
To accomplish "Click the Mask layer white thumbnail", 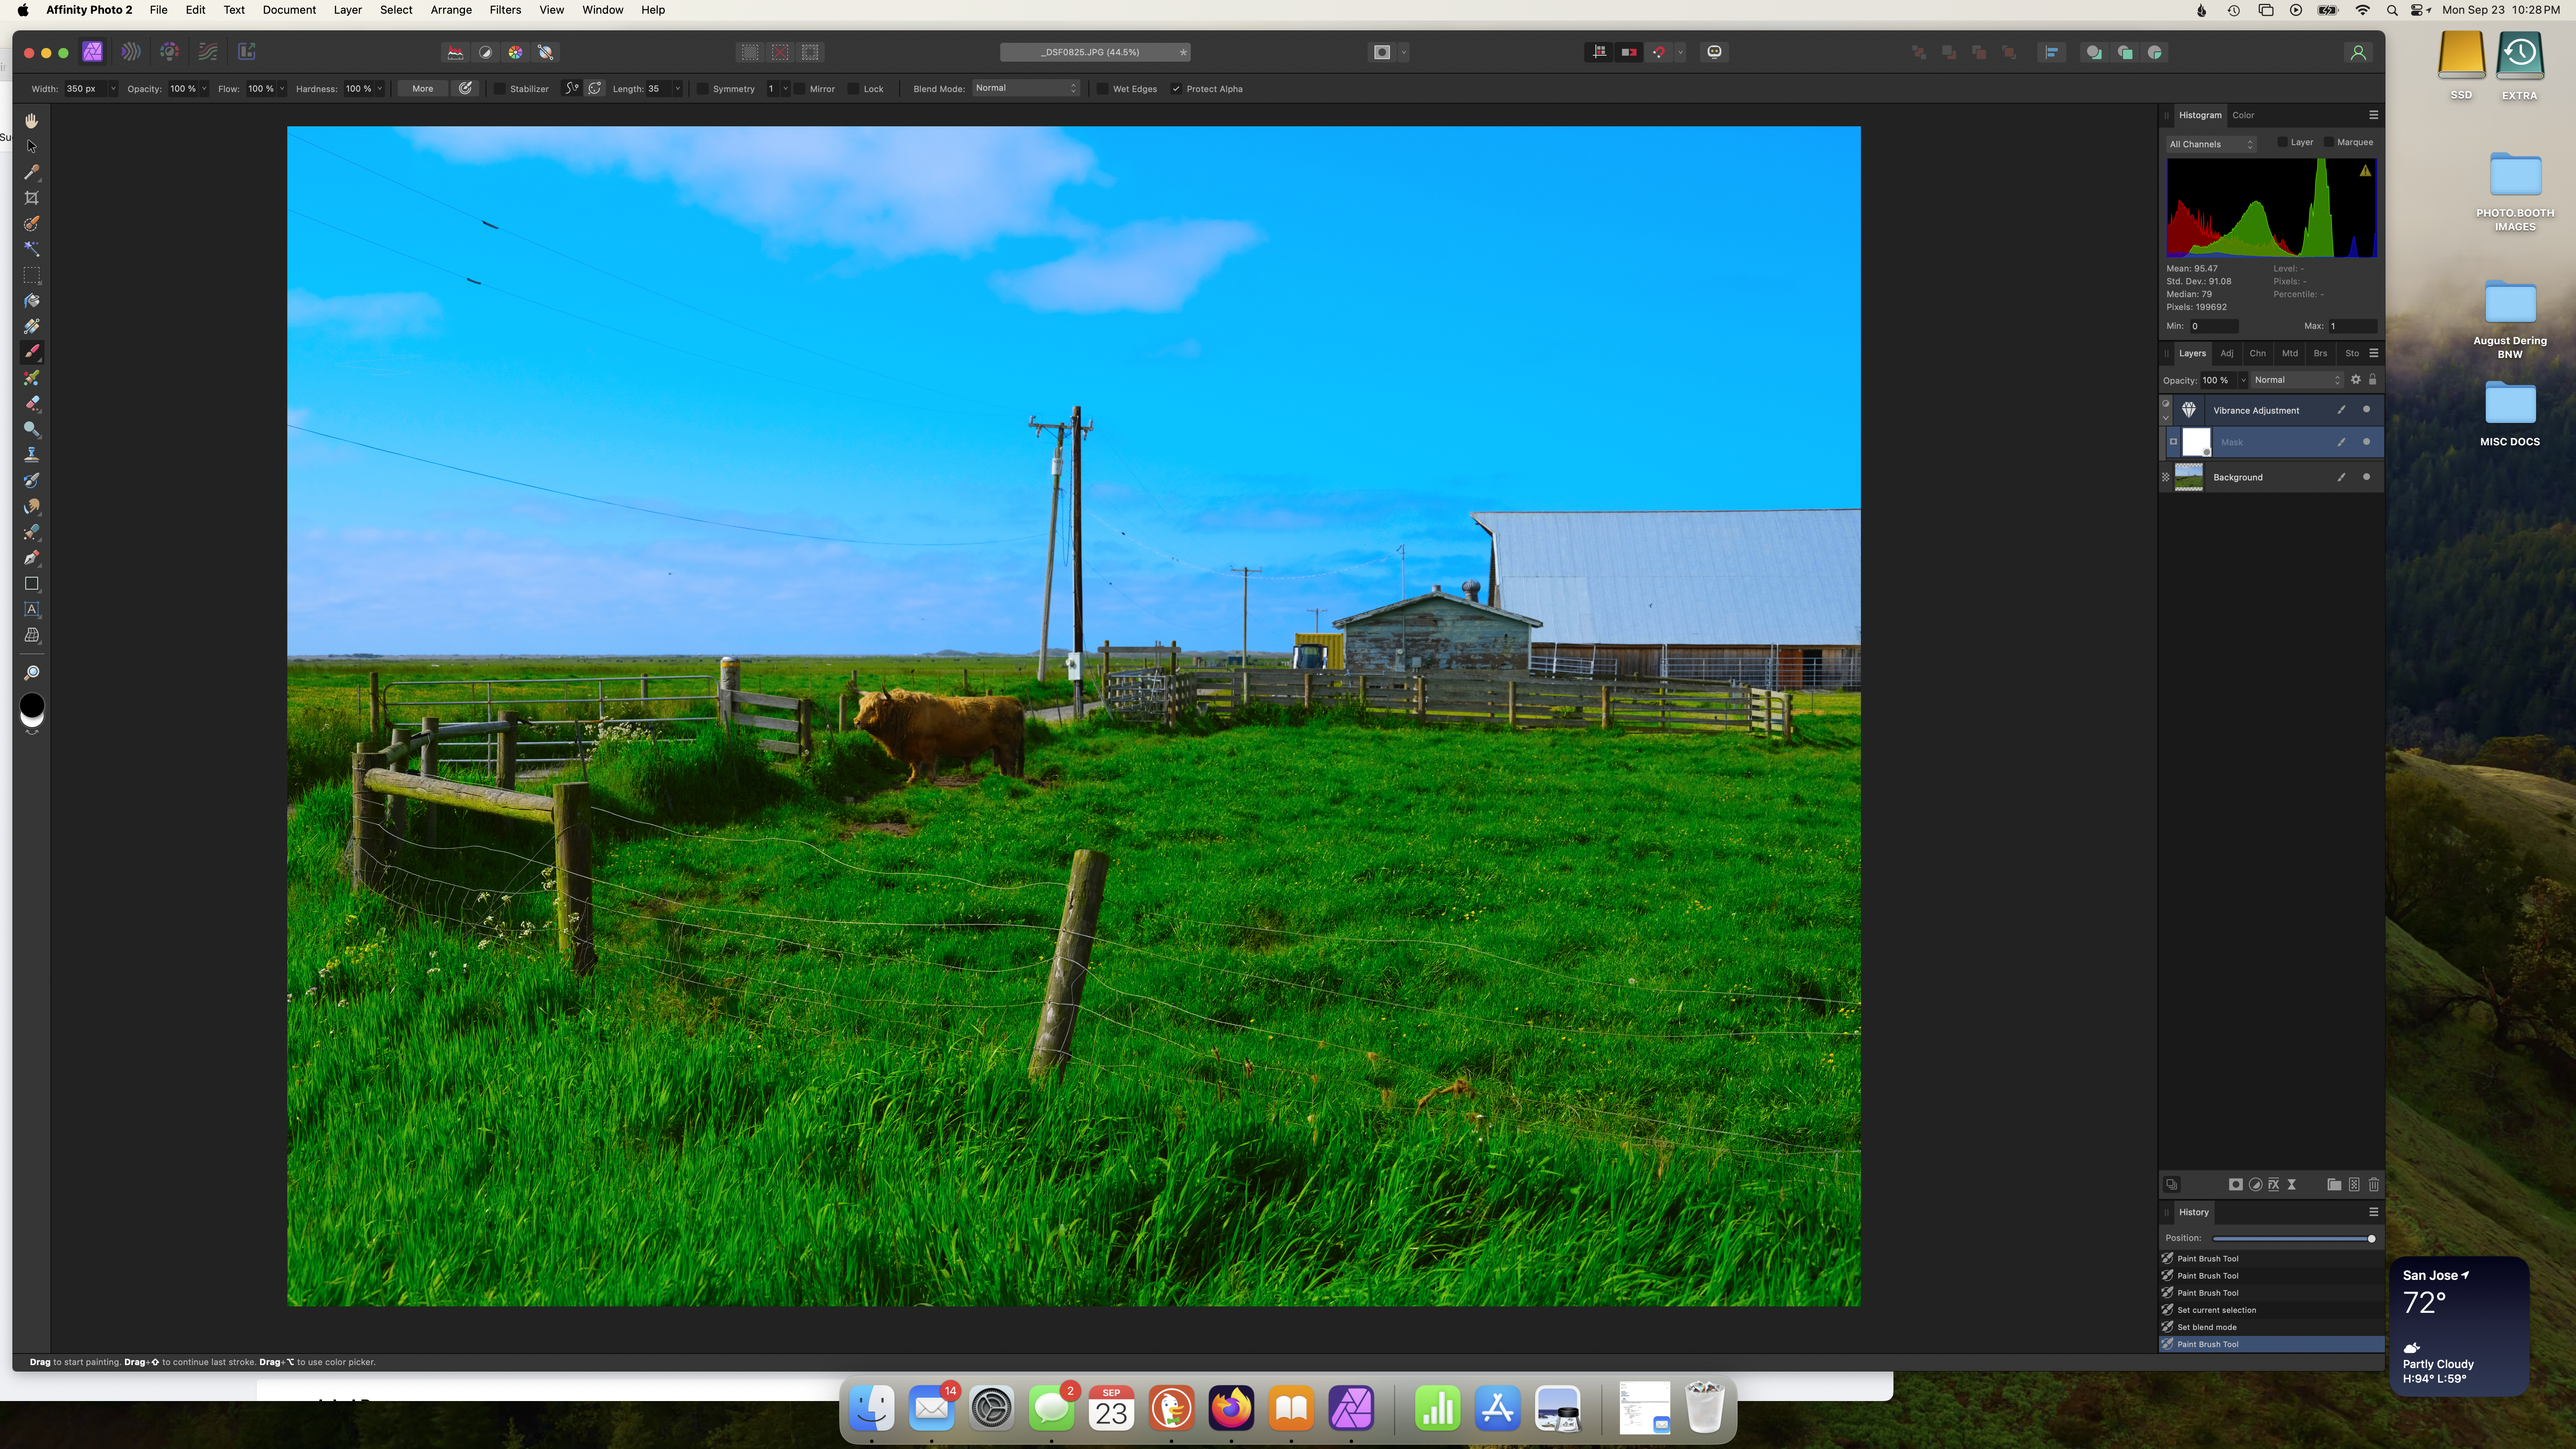I will 2196,442.
